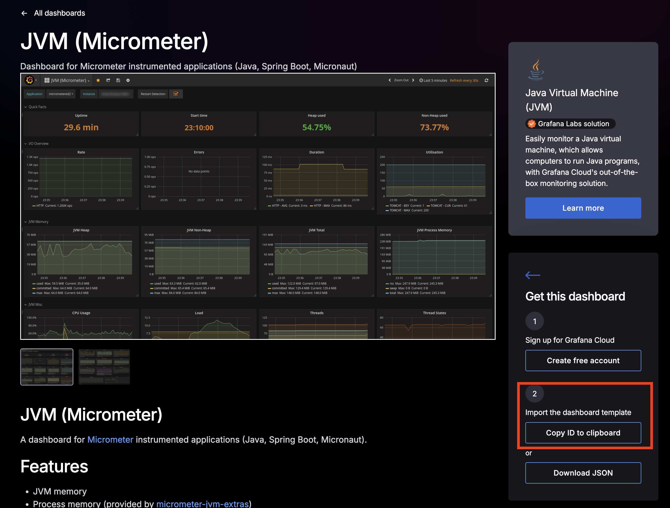Open the micrometered2 application dropdown
670x508 pixels.
point(61,94)
